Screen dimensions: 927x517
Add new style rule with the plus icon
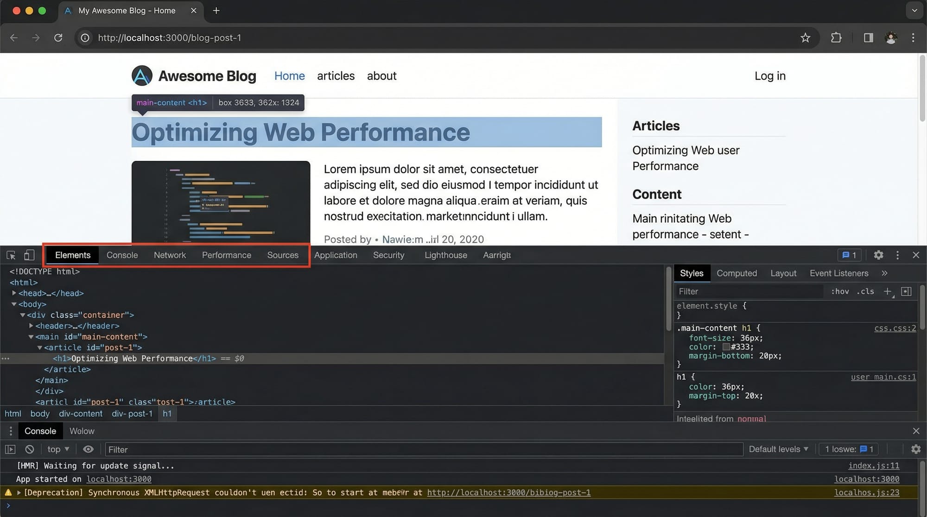tap(888, 291)
